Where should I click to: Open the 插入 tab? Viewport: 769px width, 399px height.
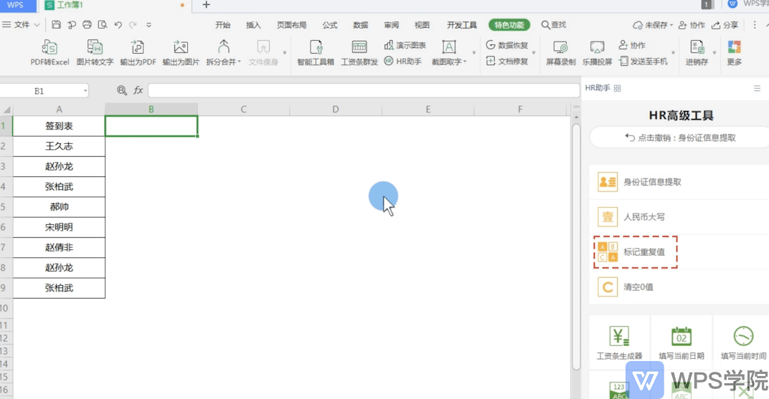253,24
